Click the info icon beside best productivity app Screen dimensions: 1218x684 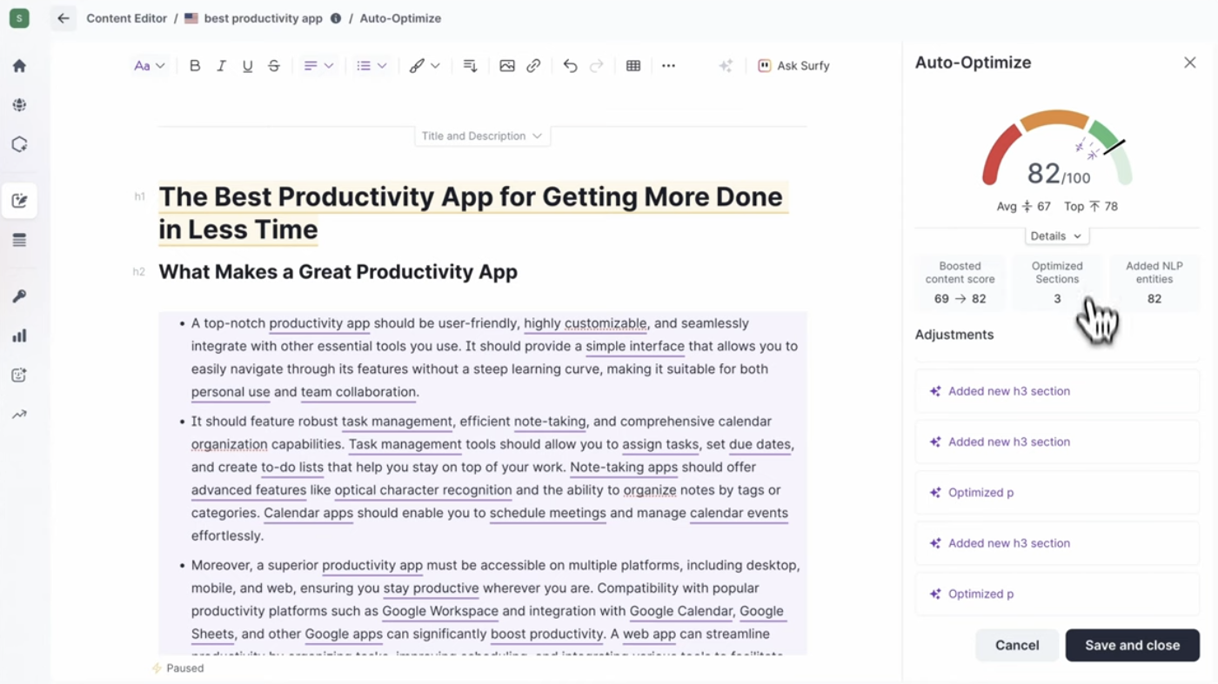[336, 18]
